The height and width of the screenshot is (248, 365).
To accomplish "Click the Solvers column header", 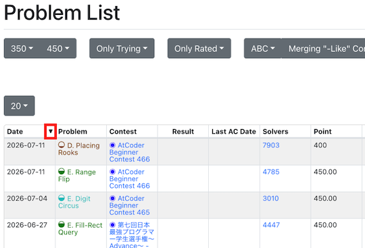I will pyautogui.click(x=275, y=132).
